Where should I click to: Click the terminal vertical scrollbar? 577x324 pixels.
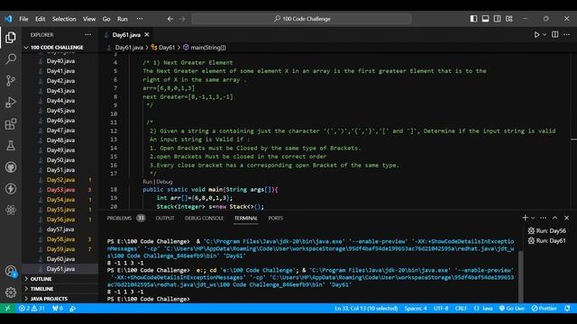click(520, 275)
